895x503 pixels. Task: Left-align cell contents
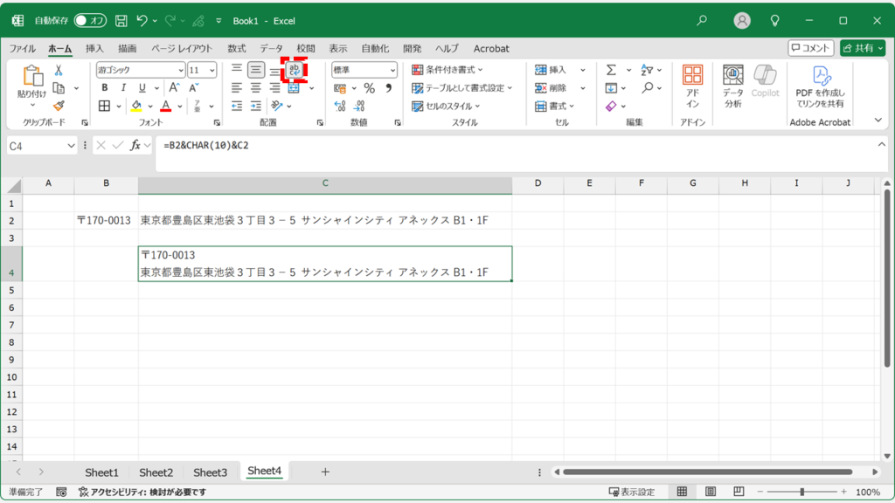(x=236, y=88)
